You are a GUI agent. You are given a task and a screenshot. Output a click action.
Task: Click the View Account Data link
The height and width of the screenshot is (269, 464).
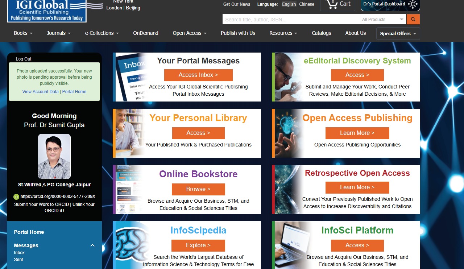40,92
